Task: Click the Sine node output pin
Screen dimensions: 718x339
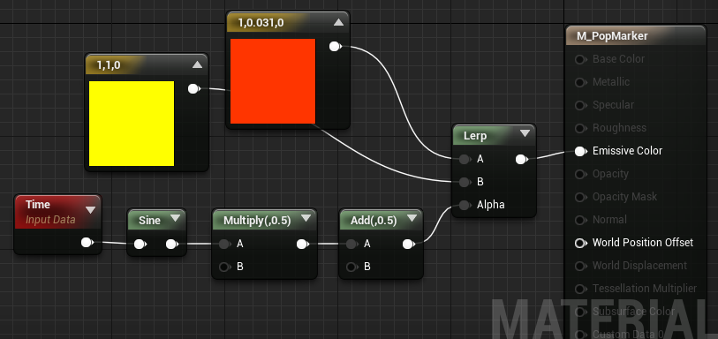Action: 171,245
